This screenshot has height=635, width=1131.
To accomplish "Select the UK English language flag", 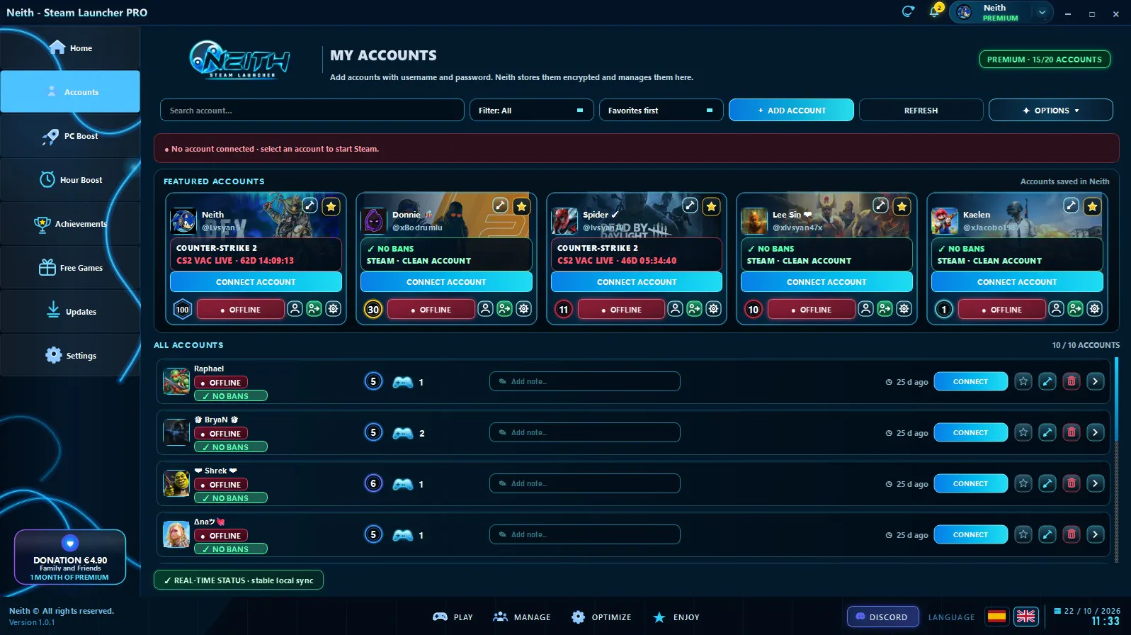I will click(x=1025, y=617).
